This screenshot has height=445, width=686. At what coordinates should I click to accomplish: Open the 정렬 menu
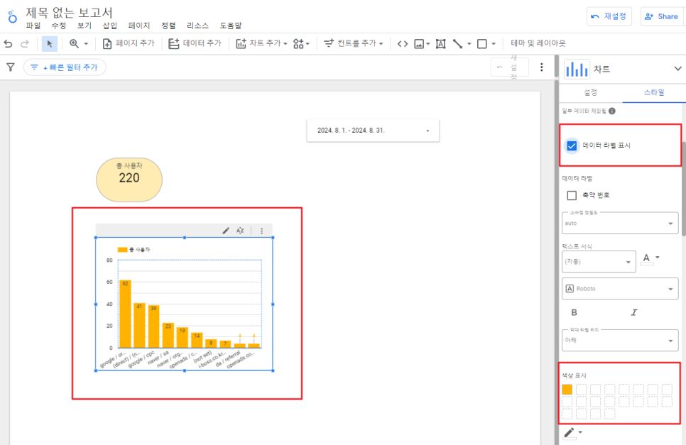(x=168, y=26)
